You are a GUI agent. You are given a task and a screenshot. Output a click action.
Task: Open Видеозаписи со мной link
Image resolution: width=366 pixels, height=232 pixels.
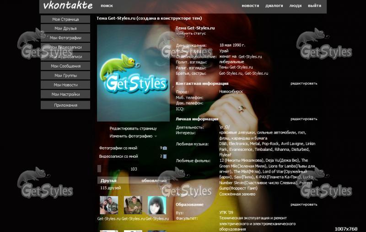tap(118, 156)
